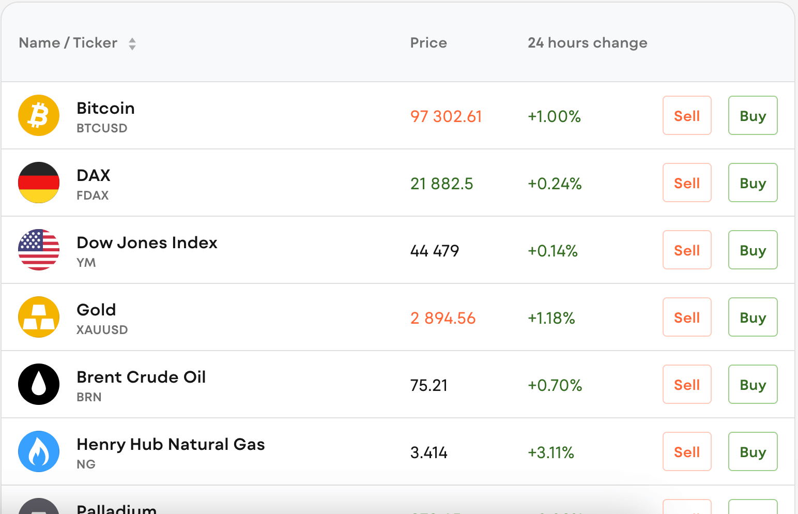Click the +3.11% change for Natural Gas
The height and width of the screenshot is (514, 798).
pyautogui.click(x=551, y=452)
